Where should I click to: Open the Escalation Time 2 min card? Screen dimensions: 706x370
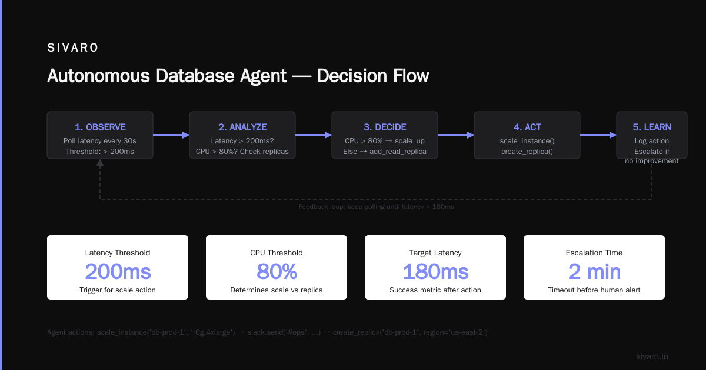[x=594, y=267]
